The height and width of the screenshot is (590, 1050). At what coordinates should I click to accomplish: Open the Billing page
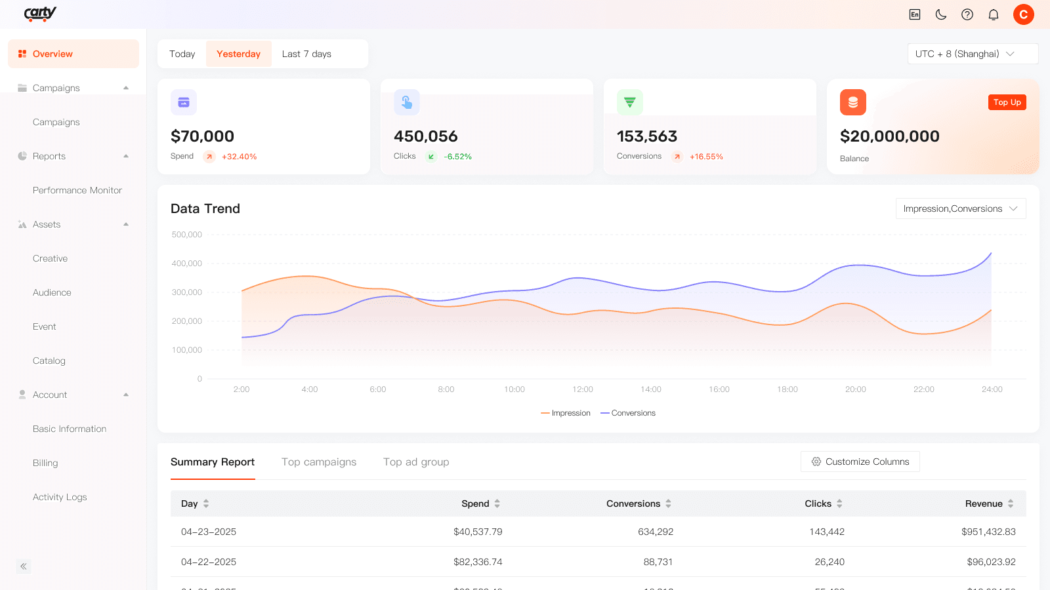pos(45,463)
